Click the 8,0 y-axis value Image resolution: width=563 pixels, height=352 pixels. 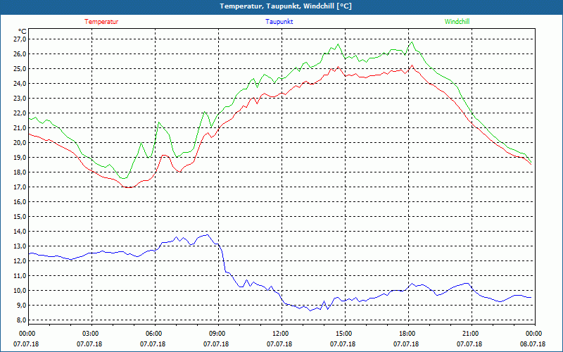coord(21,320)
